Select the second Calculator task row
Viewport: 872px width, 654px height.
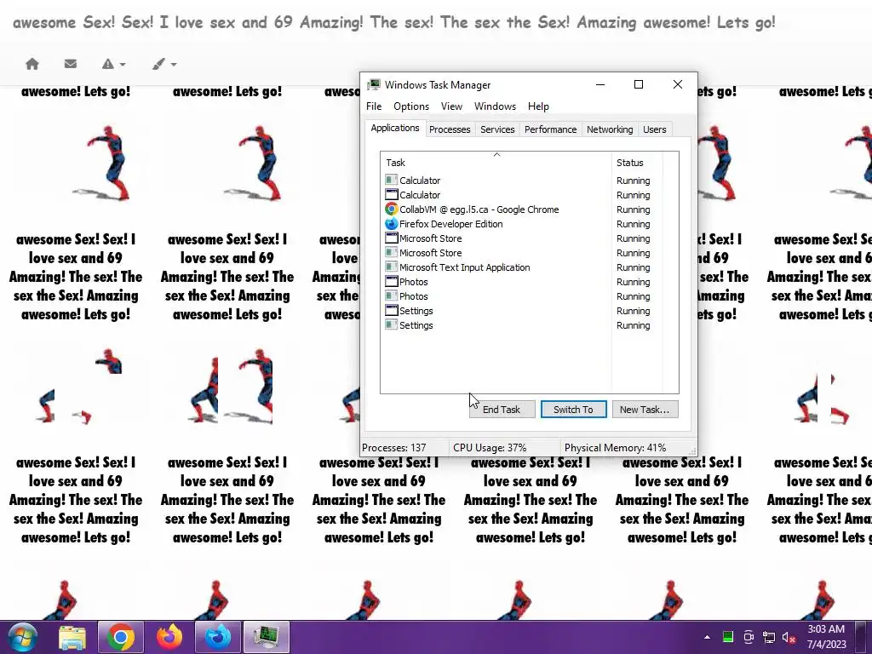[x=522, y=195]
